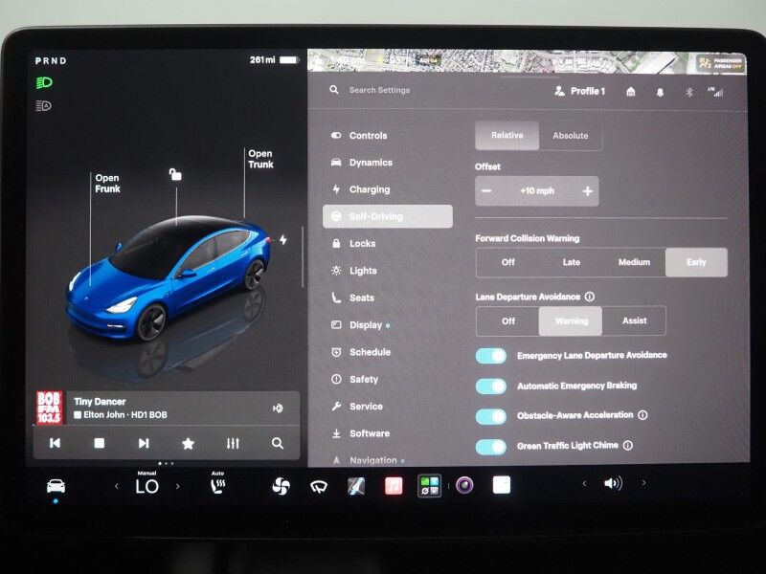Open the Charging settings menu
The width and height of the screenshot is (766, 574).
point(361,189)
